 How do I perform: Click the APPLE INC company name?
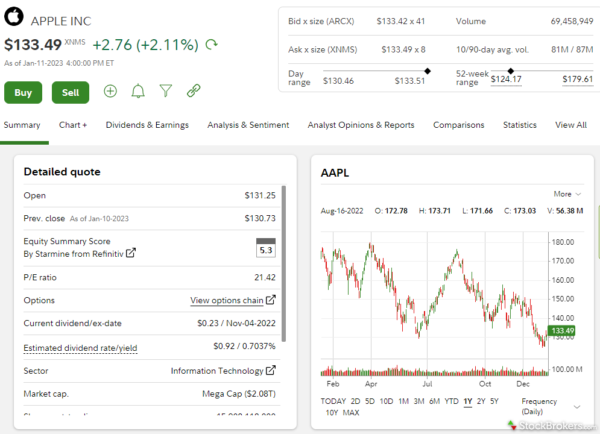click(61, 22)
